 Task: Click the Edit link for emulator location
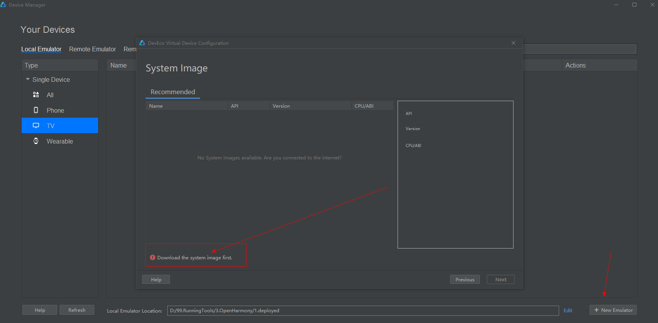point(568,310)
